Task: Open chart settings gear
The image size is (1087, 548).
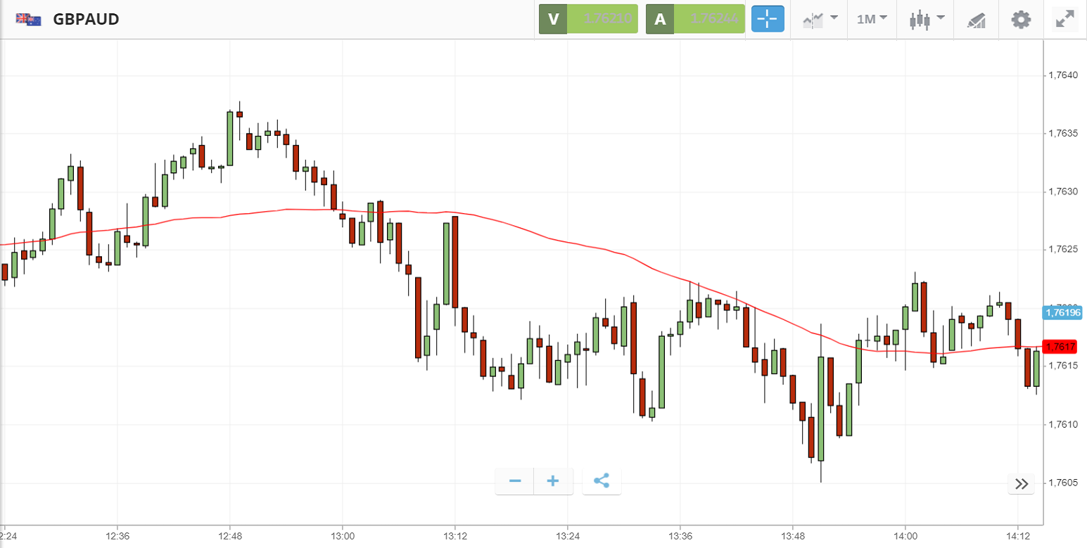Action: (1021, 19)
